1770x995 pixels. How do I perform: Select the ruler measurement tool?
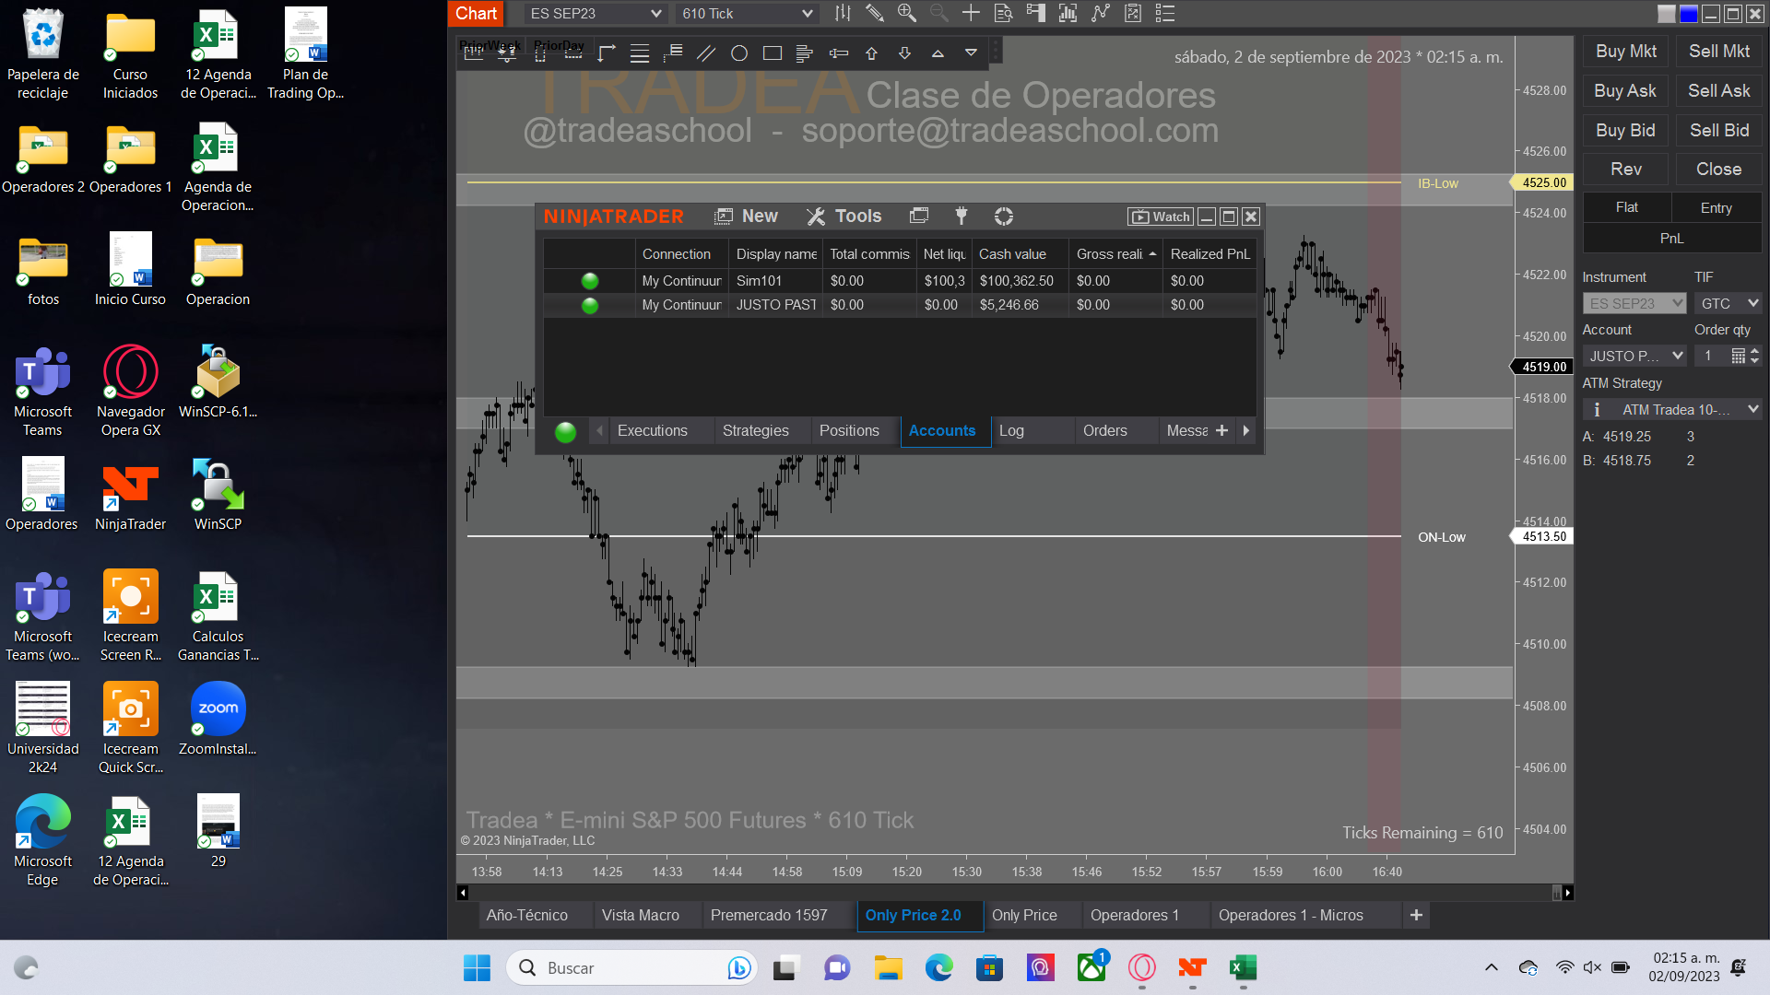pos(474,53)
